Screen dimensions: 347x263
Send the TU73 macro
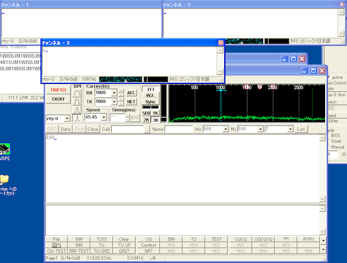point(101,239)
